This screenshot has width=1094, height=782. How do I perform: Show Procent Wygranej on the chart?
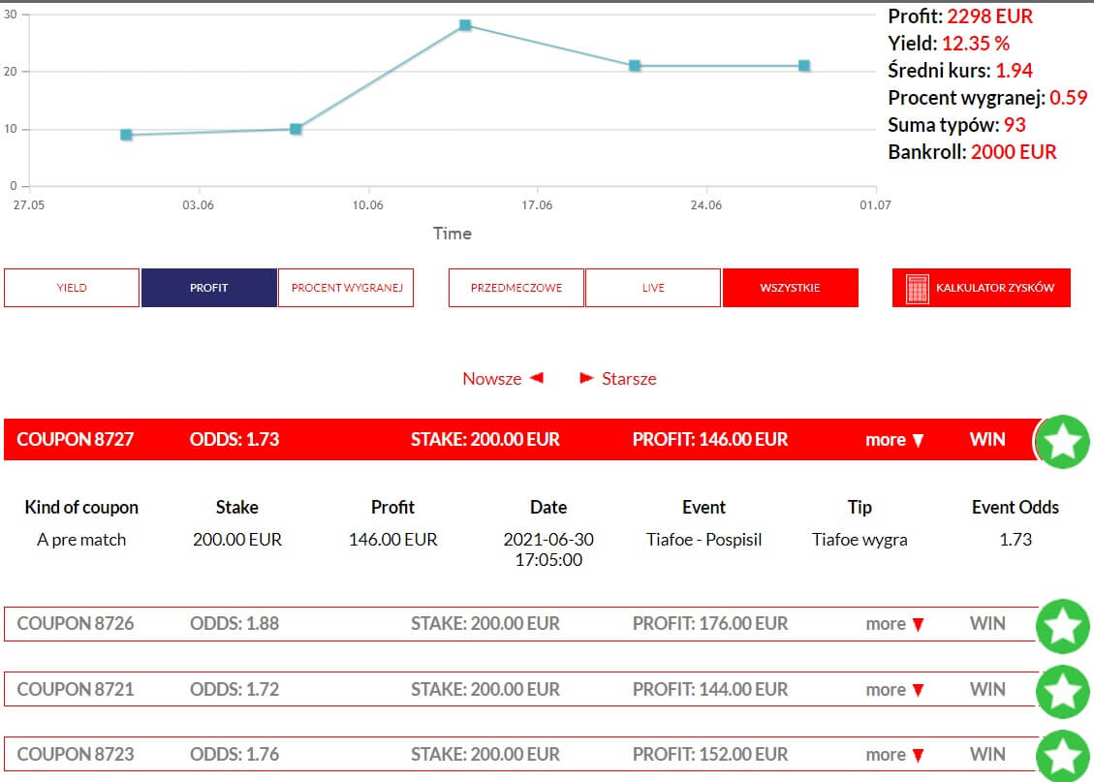tap(346, 288)
